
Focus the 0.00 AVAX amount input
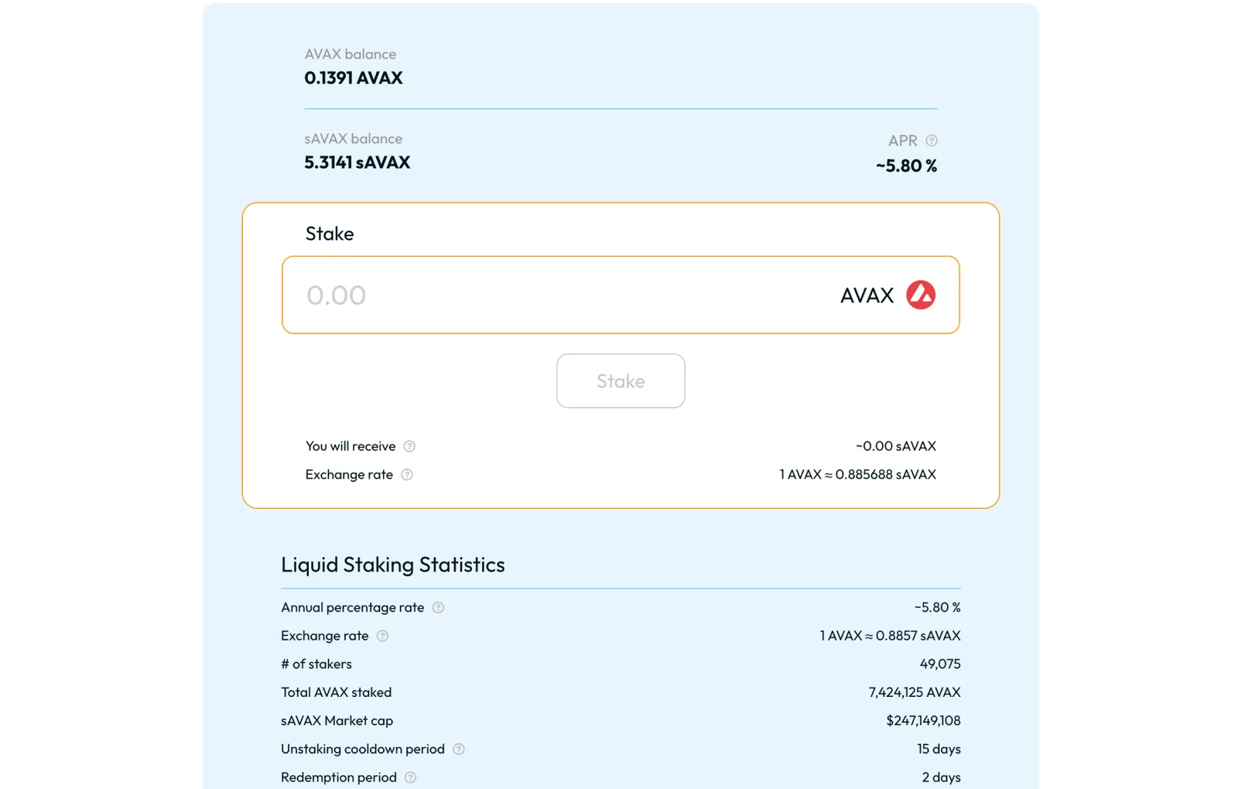[621, 295]
